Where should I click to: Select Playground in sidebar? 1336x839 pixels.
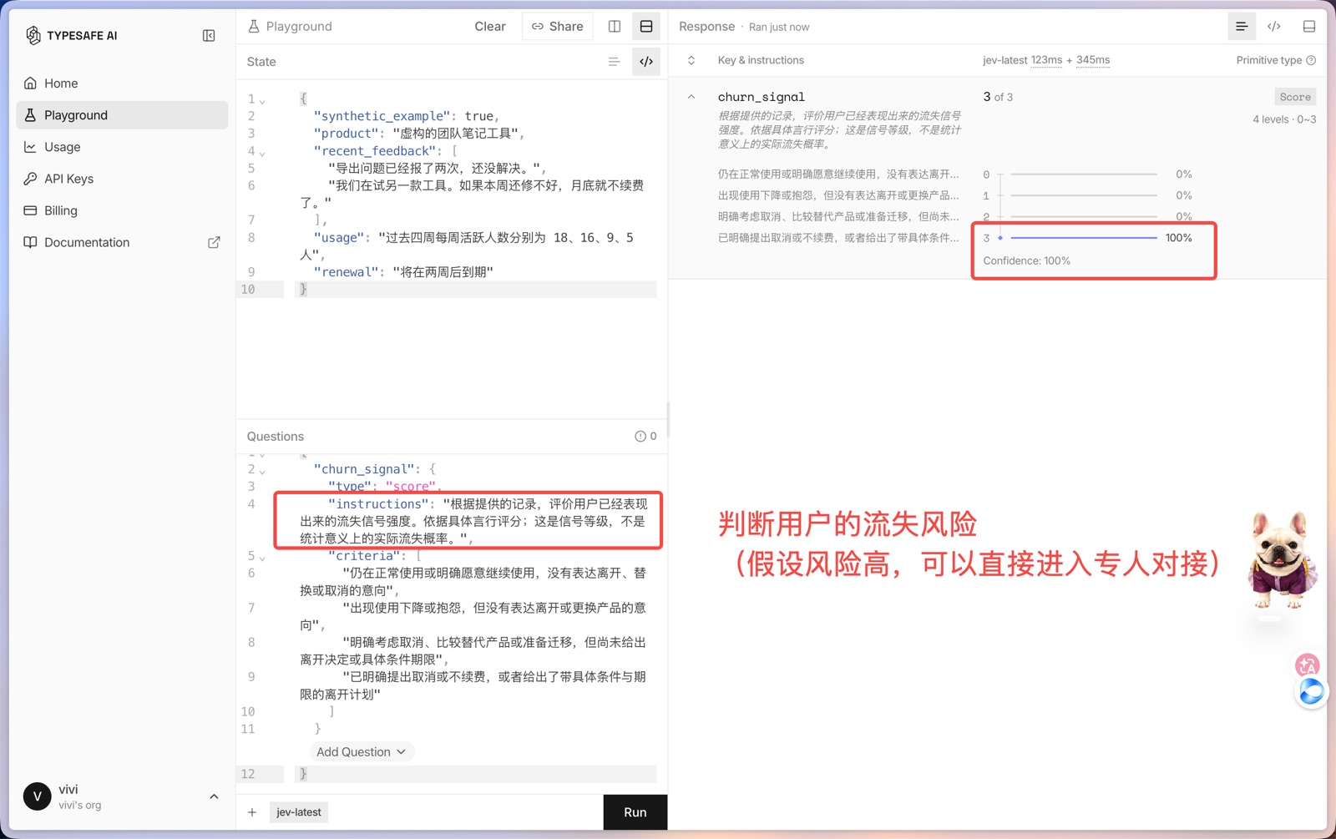122,115
